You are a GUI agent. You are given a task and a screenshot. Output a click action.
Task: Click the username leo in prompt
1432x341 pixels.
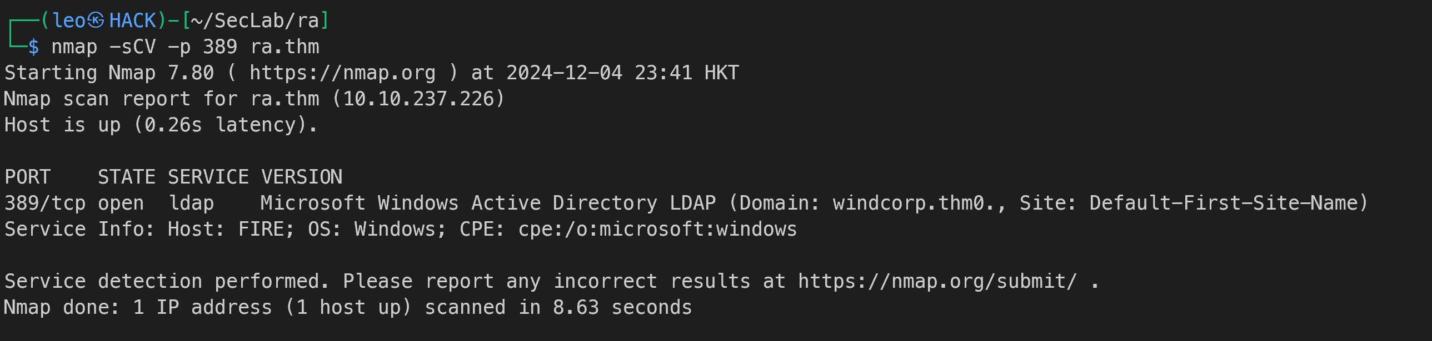point(69,21)
